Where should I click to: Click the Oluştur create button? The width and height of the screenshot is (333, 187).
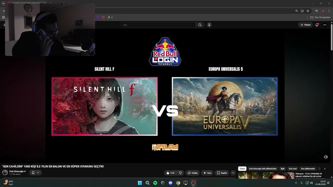click(305, 25)
